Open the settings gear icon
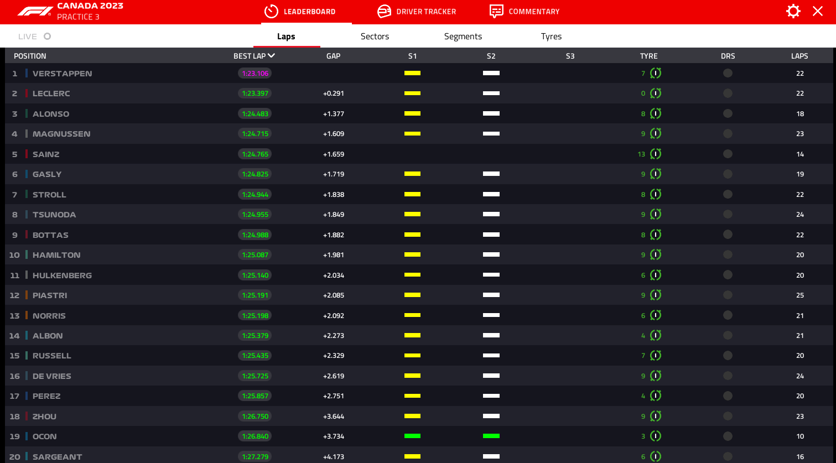Viewport: 836px width, 463px height. 793,11
